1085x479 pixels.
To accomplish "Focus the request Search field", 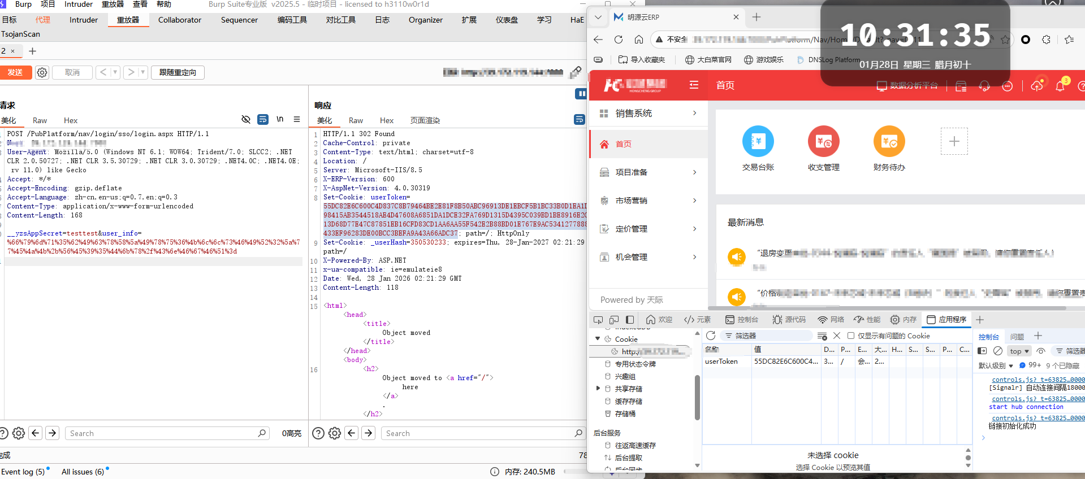I will tap(168, 433).
